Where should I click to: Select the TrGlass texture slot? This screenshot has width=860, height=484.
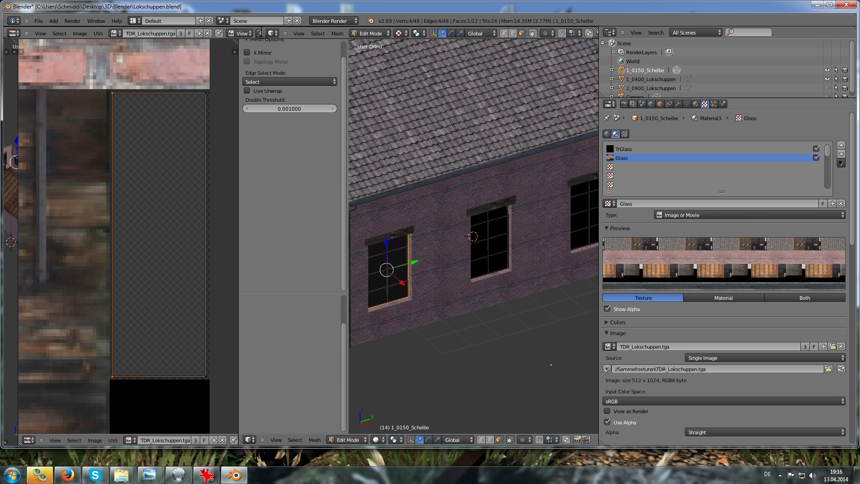(623, 149)
